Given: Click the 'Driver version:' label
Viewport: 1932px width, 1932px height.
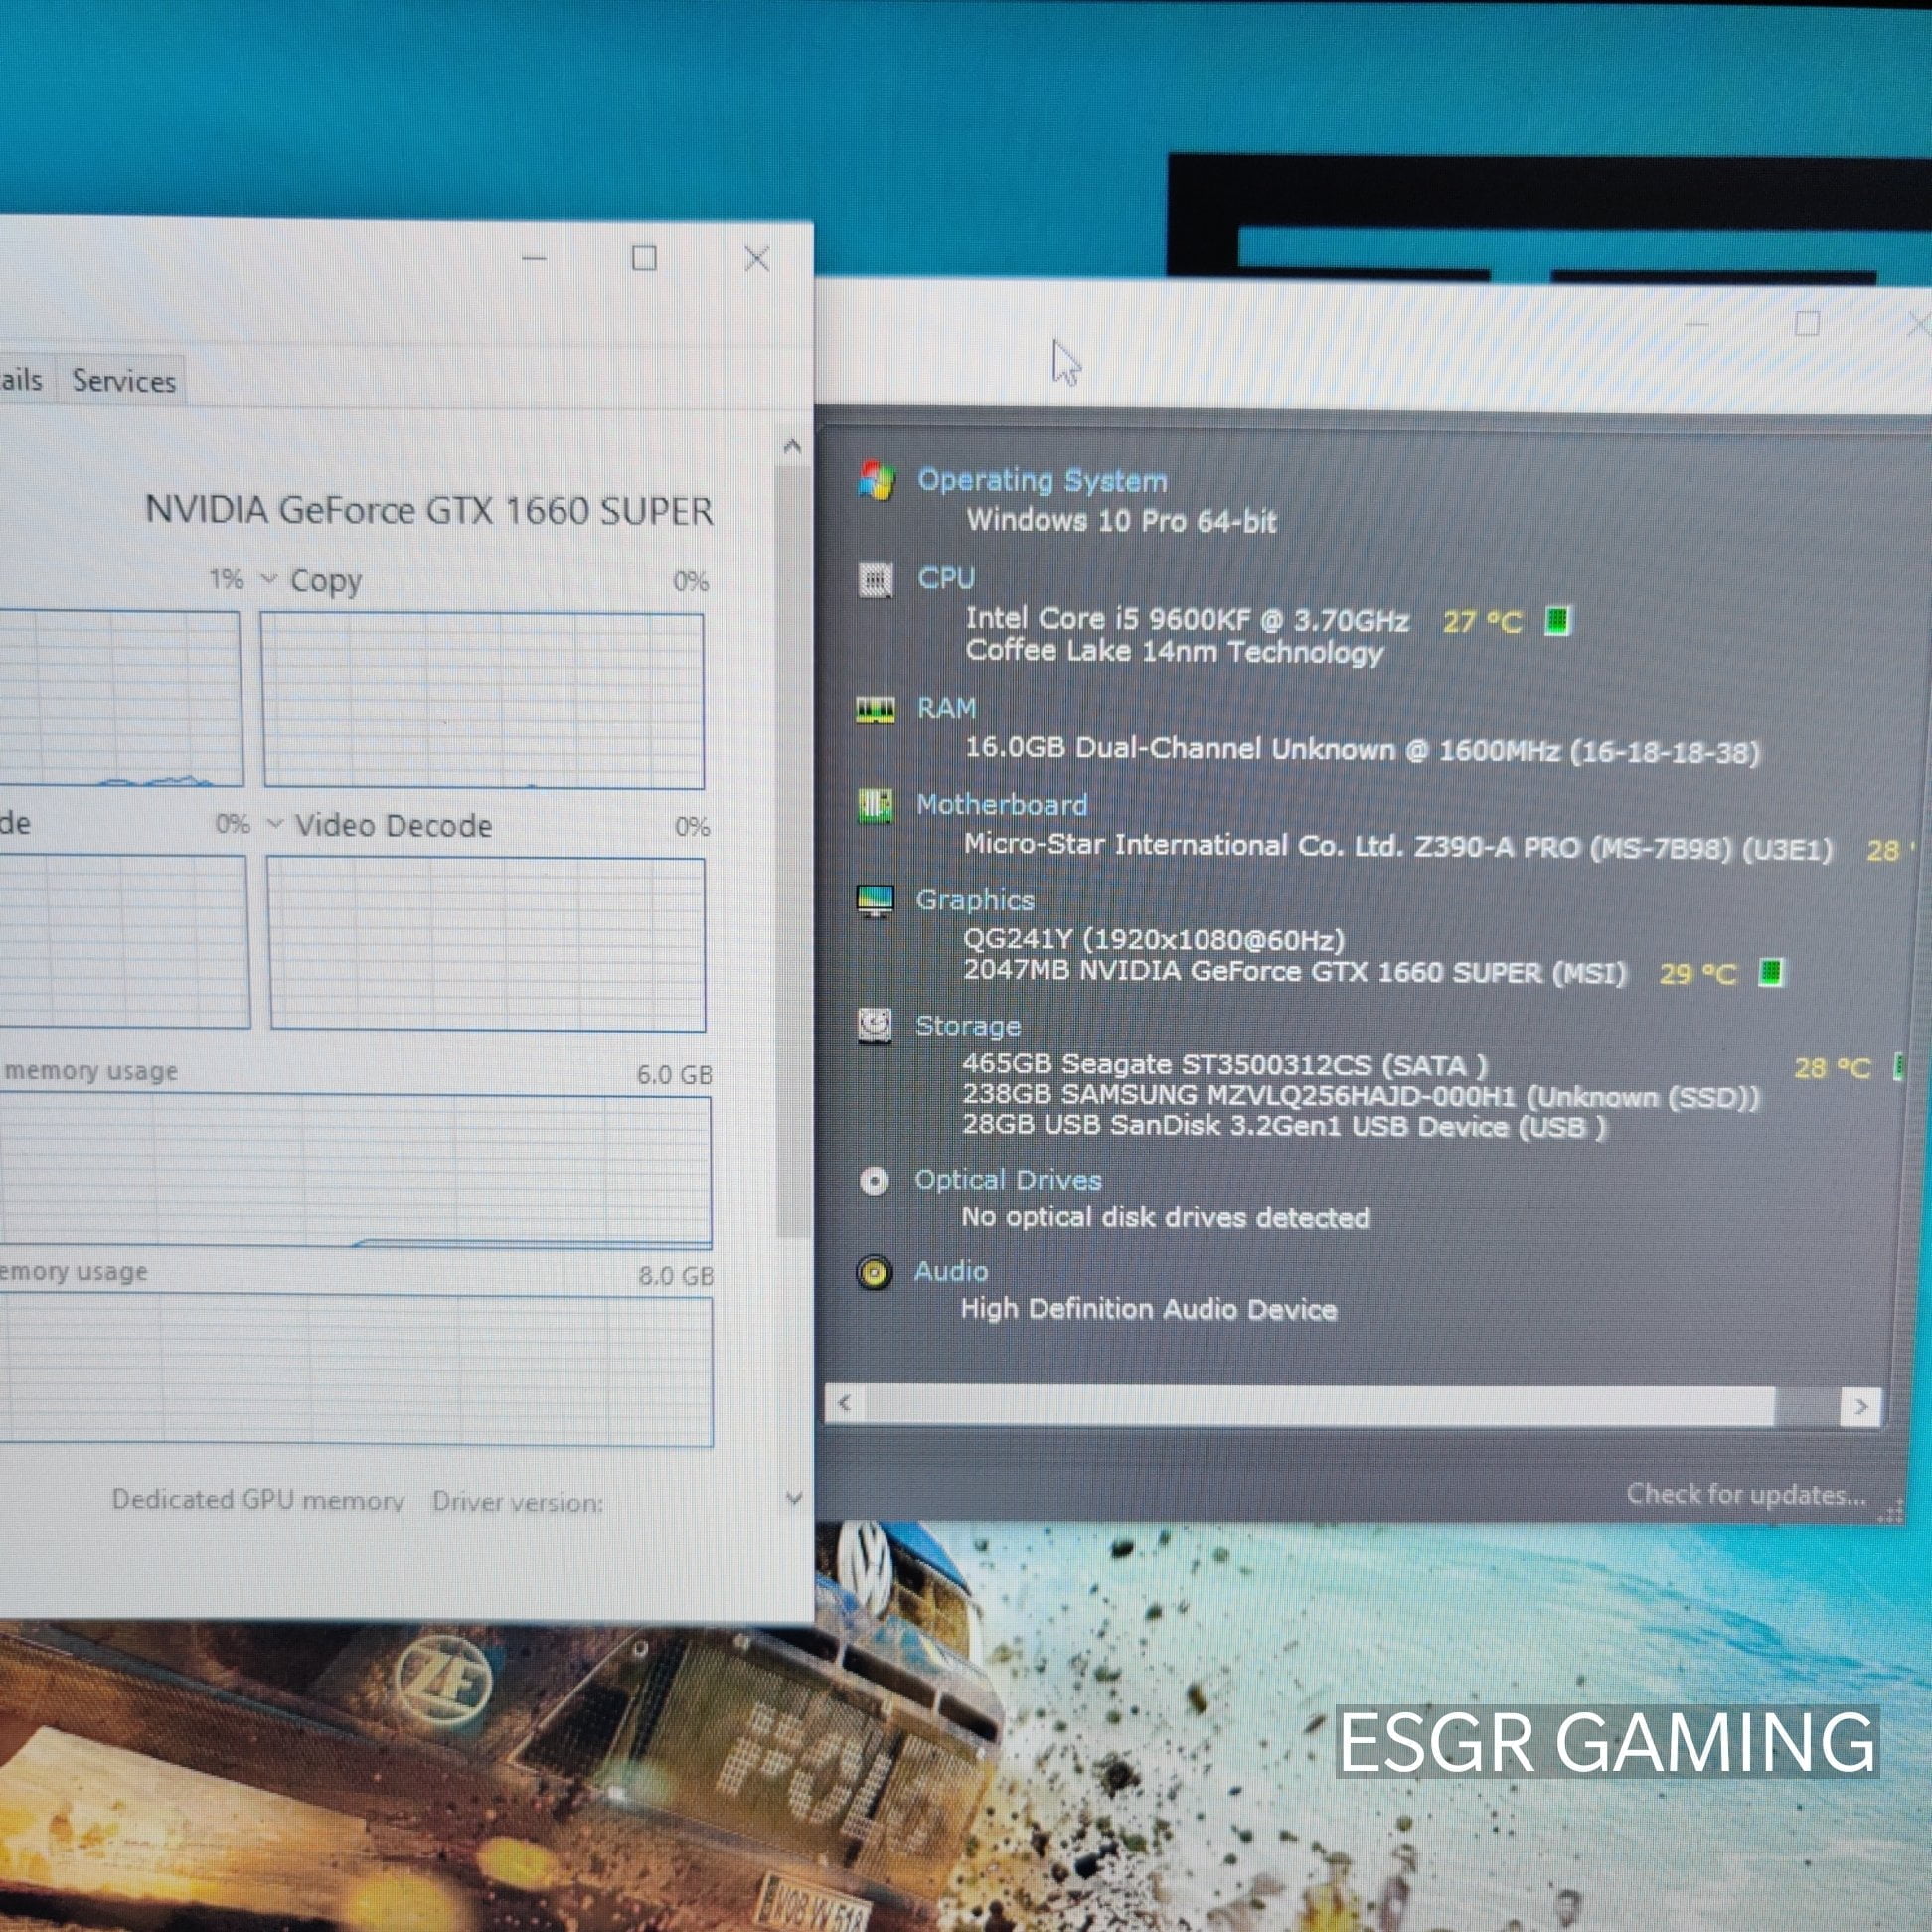Looking at the screenshot, I should coord(518,1501).
